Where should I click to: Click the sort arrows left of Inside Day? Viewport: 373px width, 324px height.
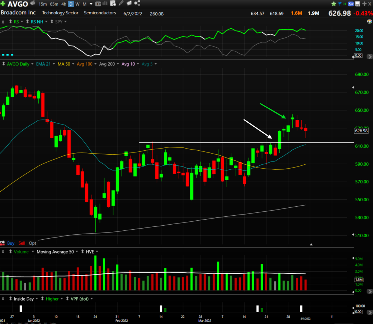click(x=10, y=299)
